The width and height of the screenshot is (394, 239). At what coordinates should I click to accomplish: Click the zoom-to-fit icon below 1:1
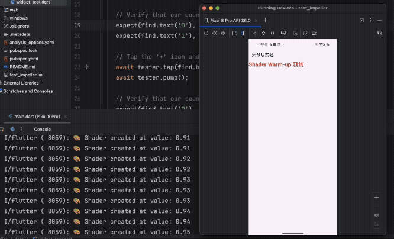[376, 224]
